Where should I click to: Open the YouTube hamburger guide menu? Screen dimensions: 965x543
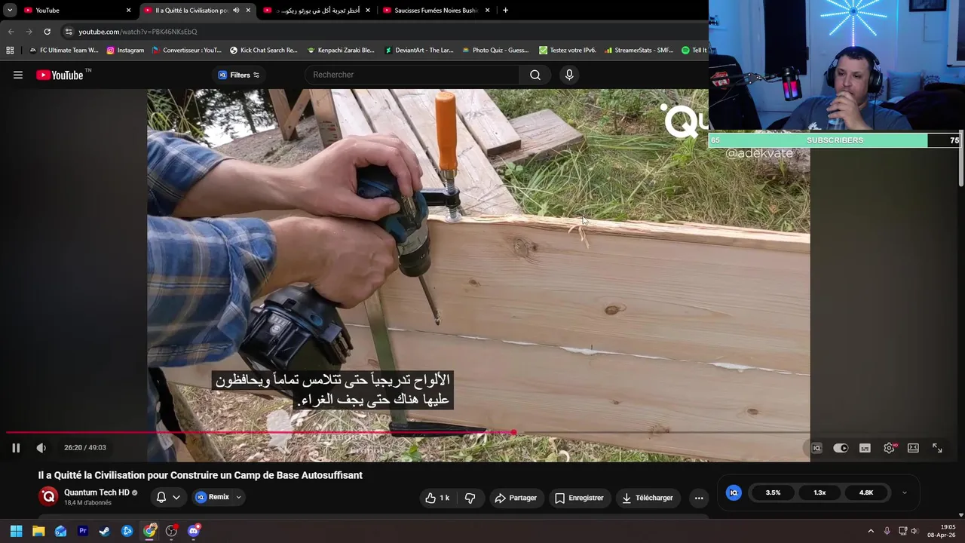(x=18, y=75)
